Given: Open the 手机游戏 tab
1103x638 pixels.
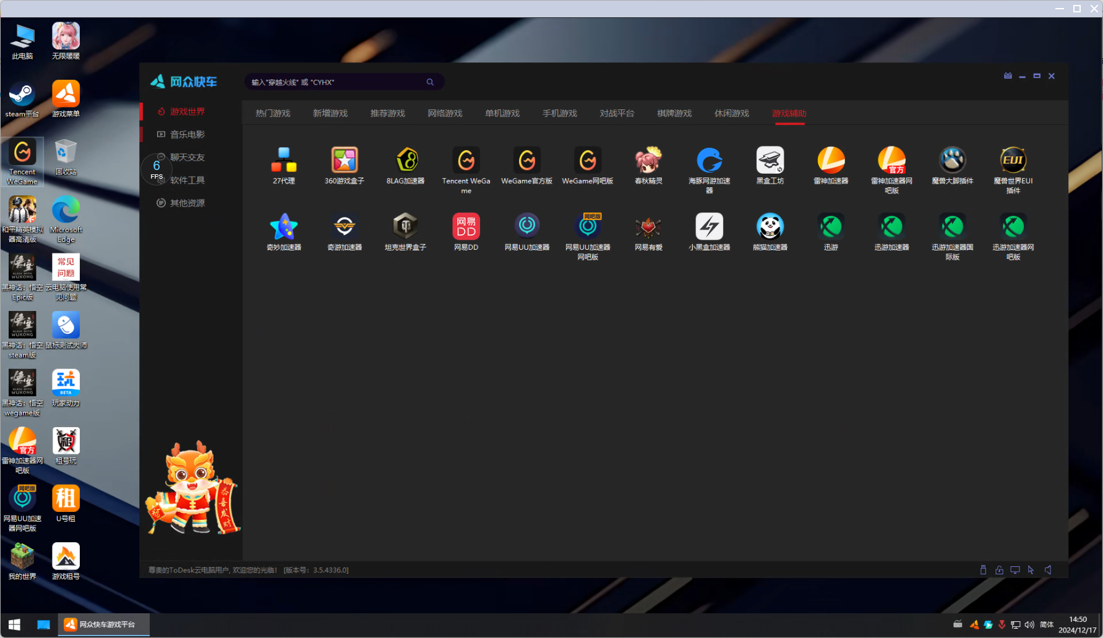Looking at the screenshot, I should (x=560, y=113).
